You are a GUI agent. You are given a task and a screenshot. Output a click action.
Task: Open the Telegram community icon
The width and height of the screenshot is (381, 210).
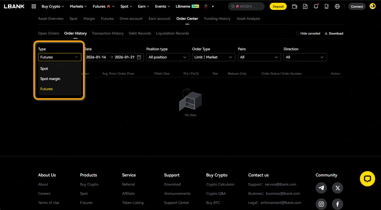coord(321,188)
